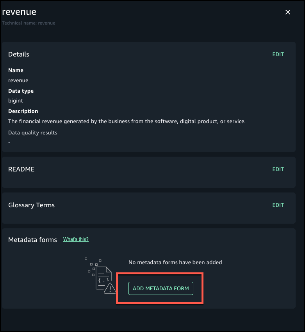
Task: Click the Description field label
Action: pyautogui.click(x=23, y=111)
